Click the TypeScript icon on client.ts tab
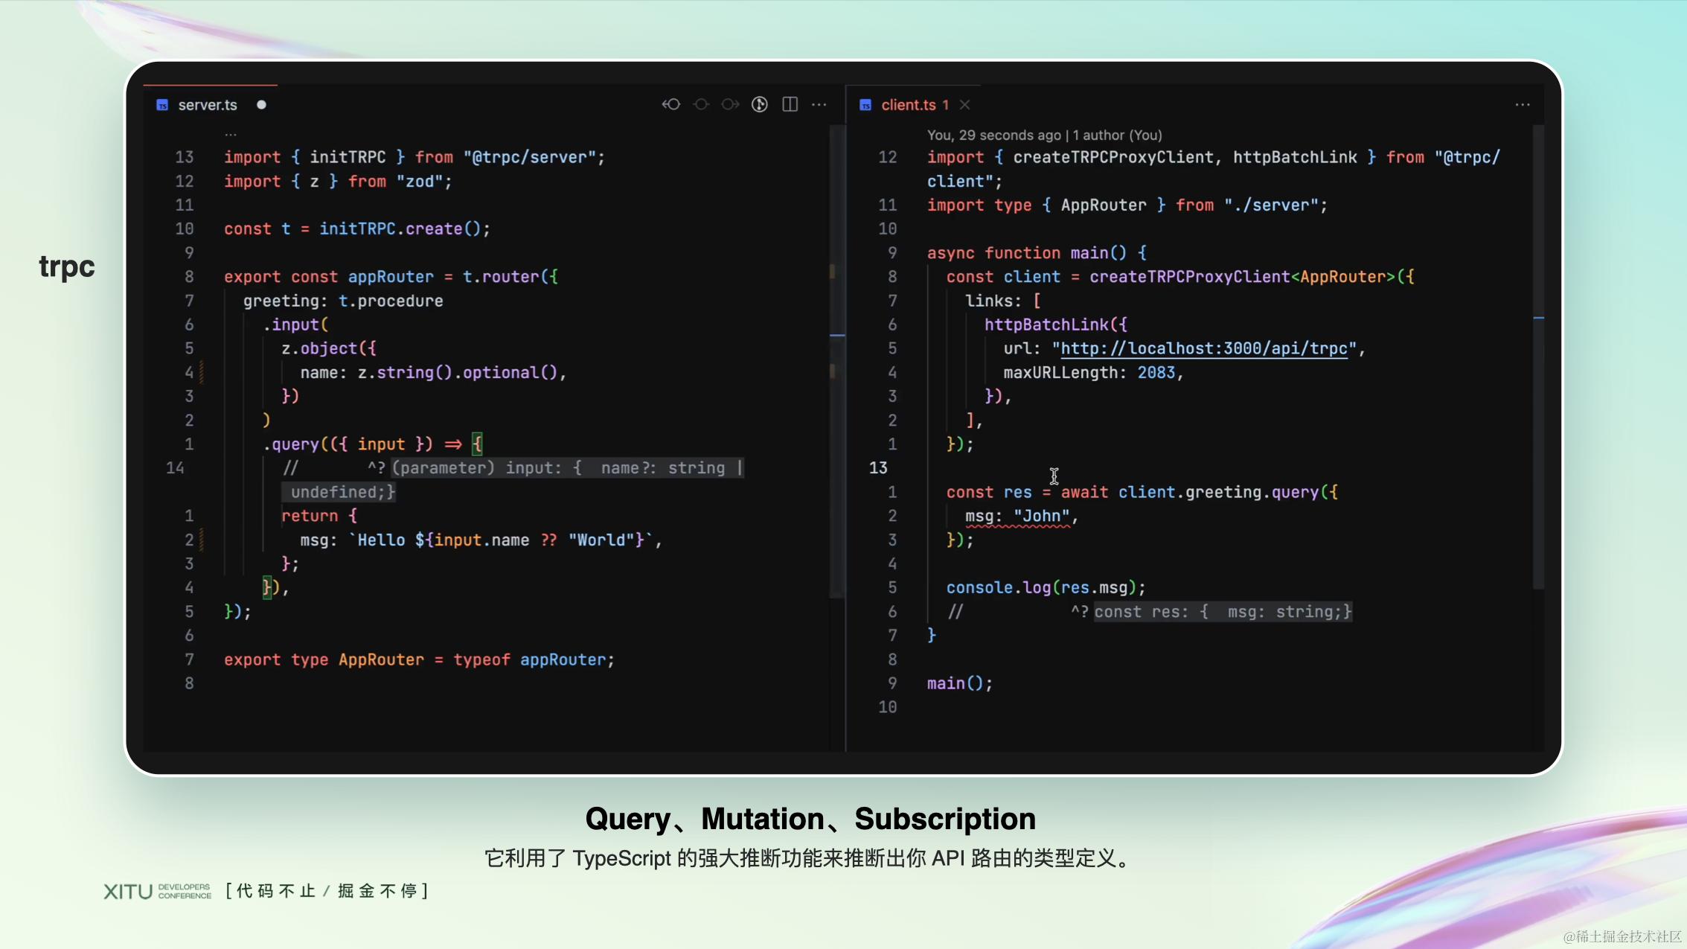The image size is (1687, 949). [865, 105]
